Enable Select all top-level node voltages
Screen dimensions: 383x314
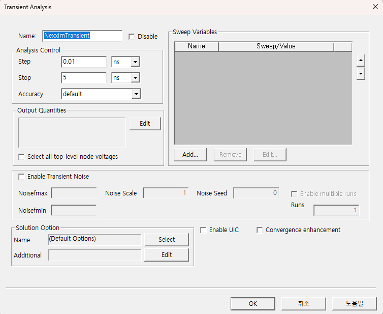[x=21, y=157]
